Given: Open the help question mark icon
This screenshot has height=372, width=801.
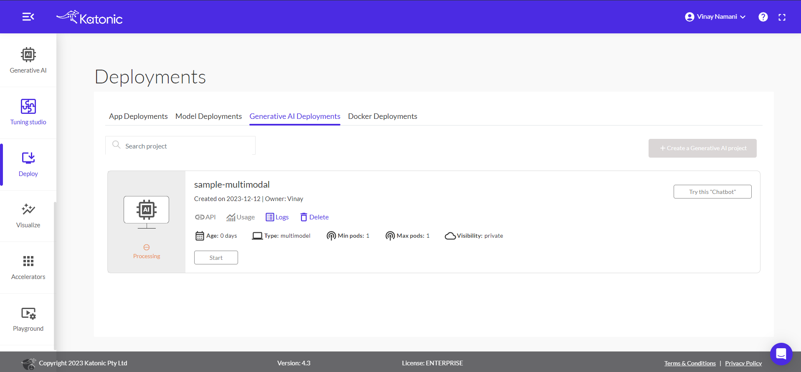Looking at the screenshot, I should point(763,17).
